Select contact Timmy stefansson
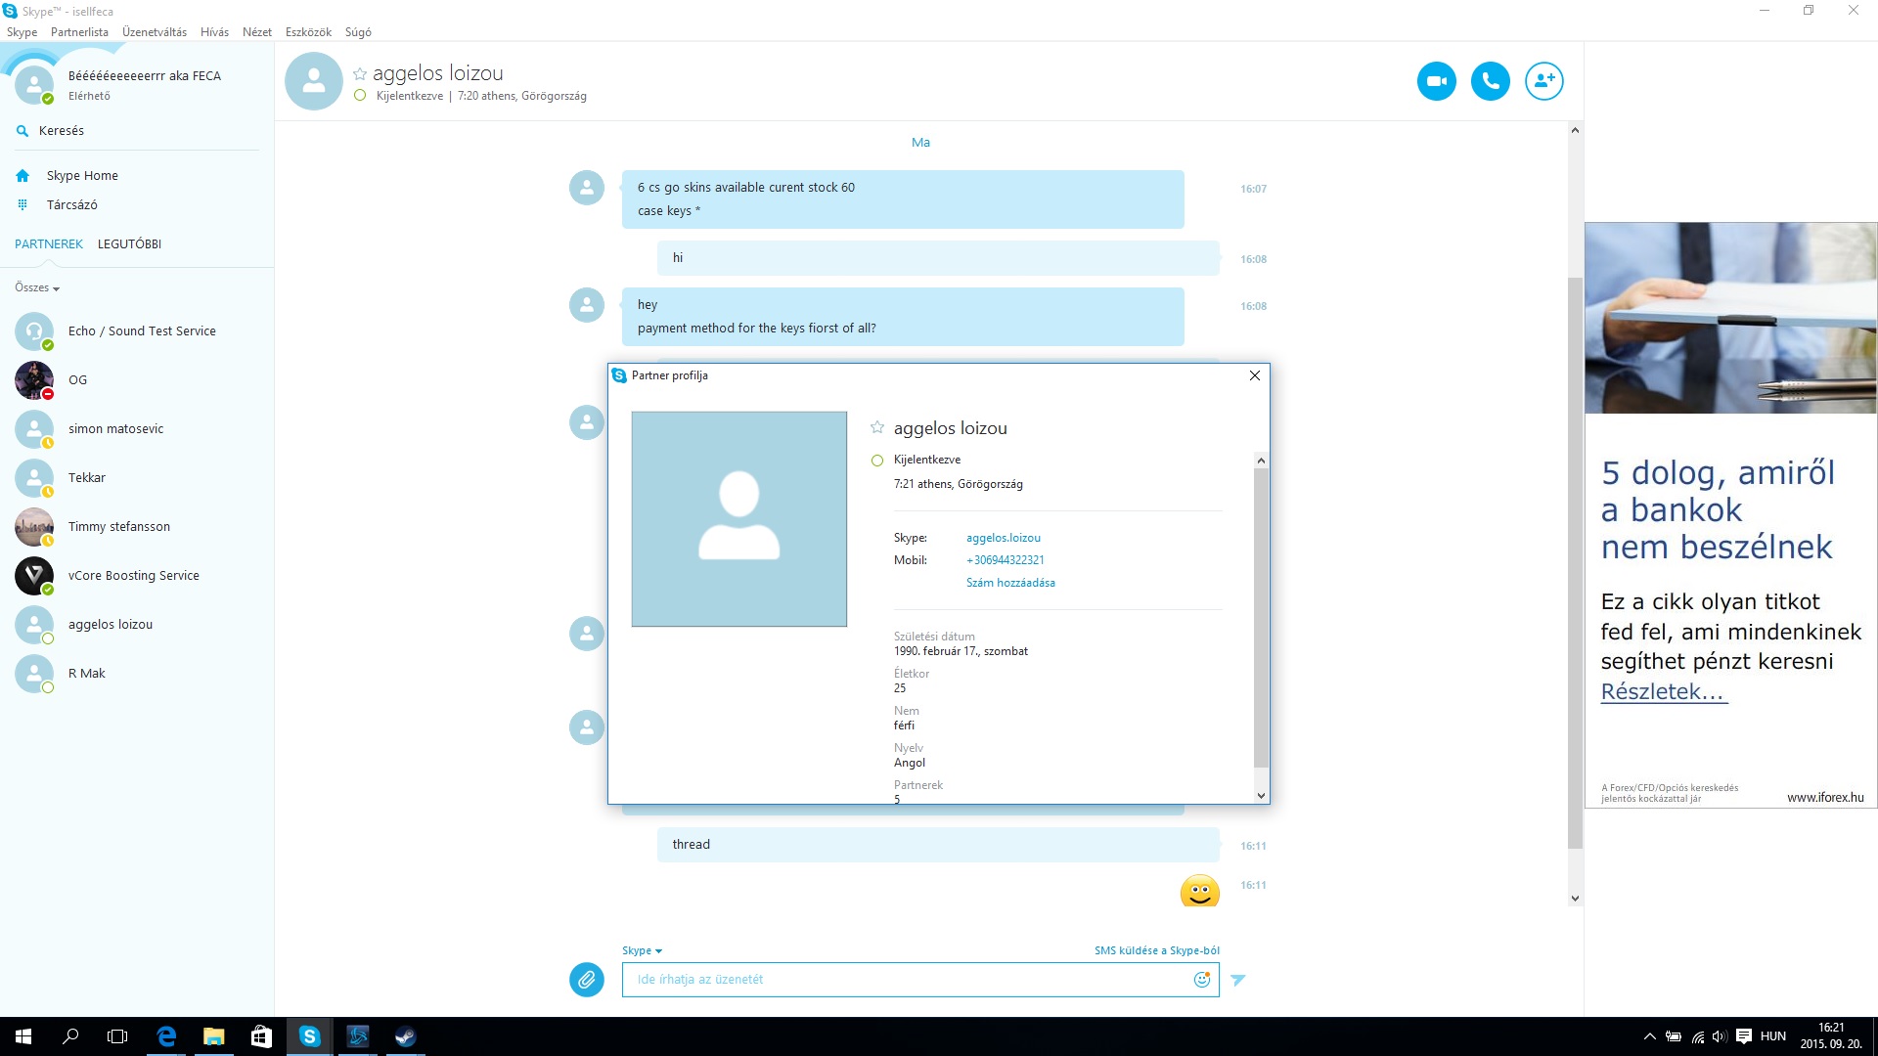The image size is (1878, 1056). tap(137, 527)
